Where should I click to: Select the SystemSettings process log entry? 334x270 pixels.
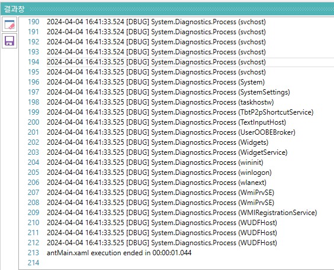point(168,92)
